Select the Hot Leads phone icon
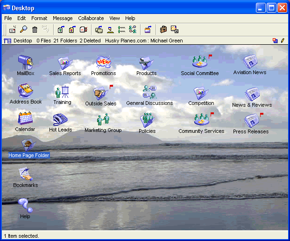This screenshot has width=290, height=241. (x=60, y=119)
